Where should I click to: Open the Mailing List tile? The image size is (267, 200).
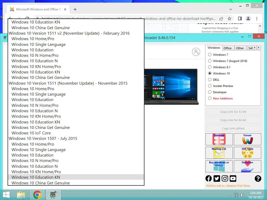click(219, 153)
